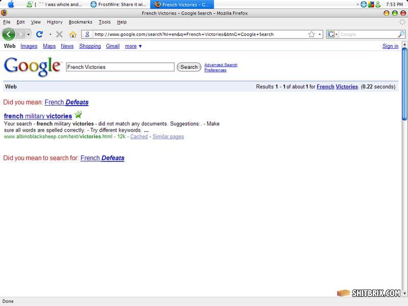Open Google News link
This screenshot has height=306, width=408.
67,46
